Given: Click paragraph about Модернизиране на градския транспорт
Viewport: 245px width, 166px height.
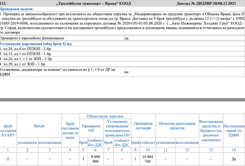Looking at the screenshot, I should [x=122, y=23].
